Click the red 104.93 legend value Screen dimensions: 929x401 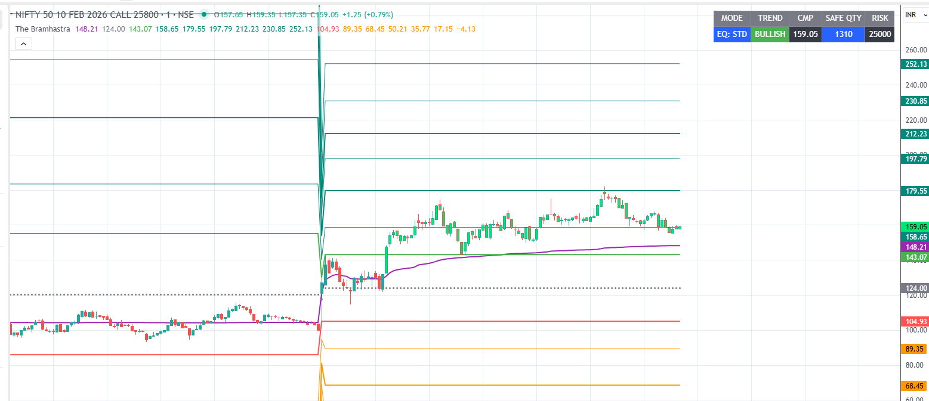tap(330, 29)
